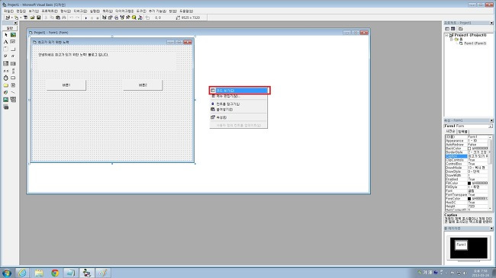This screenshot has width=496, height=278.
Task: Click the Form1 thumbnail in Form Layout
Action: [x=461, y=244]
